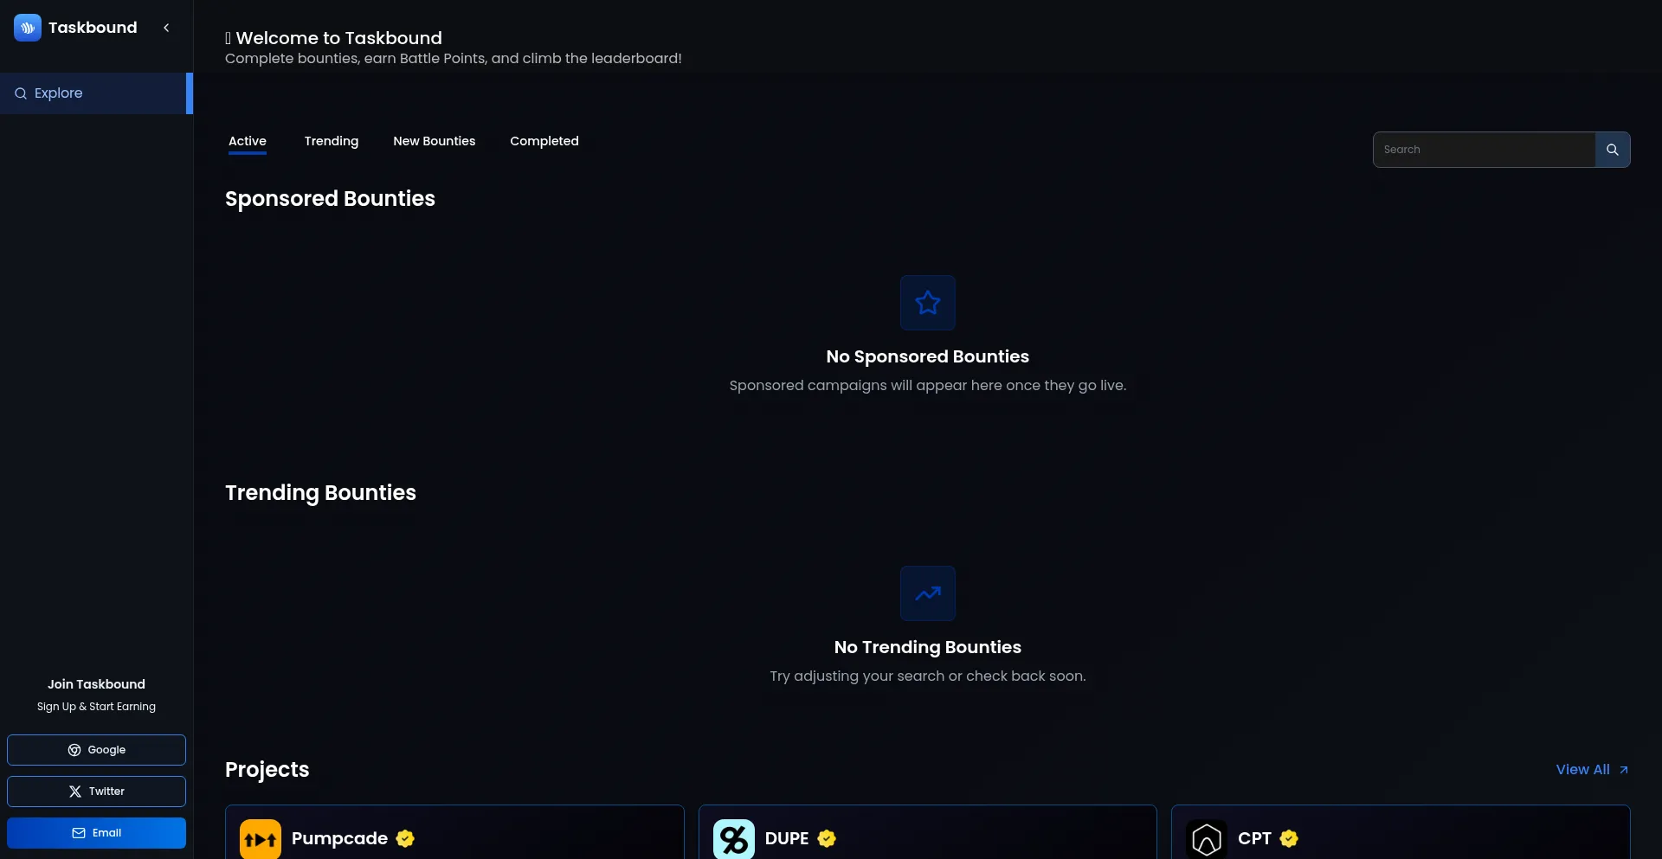Select the Completed tab
Screen dimensions: 1662x859
click(x=544, y=141)
